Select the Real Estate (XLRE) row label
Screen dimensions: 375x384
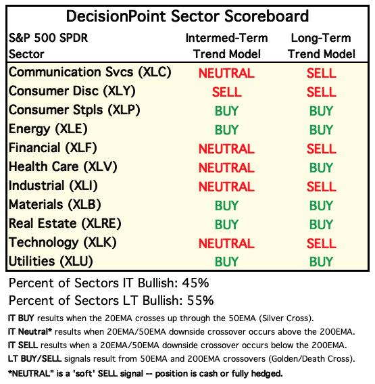pos(65,224)
